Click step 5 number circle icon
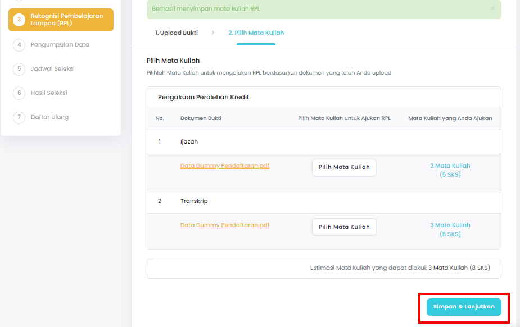 (19, 69)
